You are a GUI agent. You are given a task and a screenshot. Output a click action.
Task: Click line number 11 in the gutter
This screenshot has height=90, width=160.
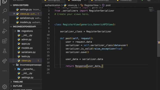(x=48, y=38)
